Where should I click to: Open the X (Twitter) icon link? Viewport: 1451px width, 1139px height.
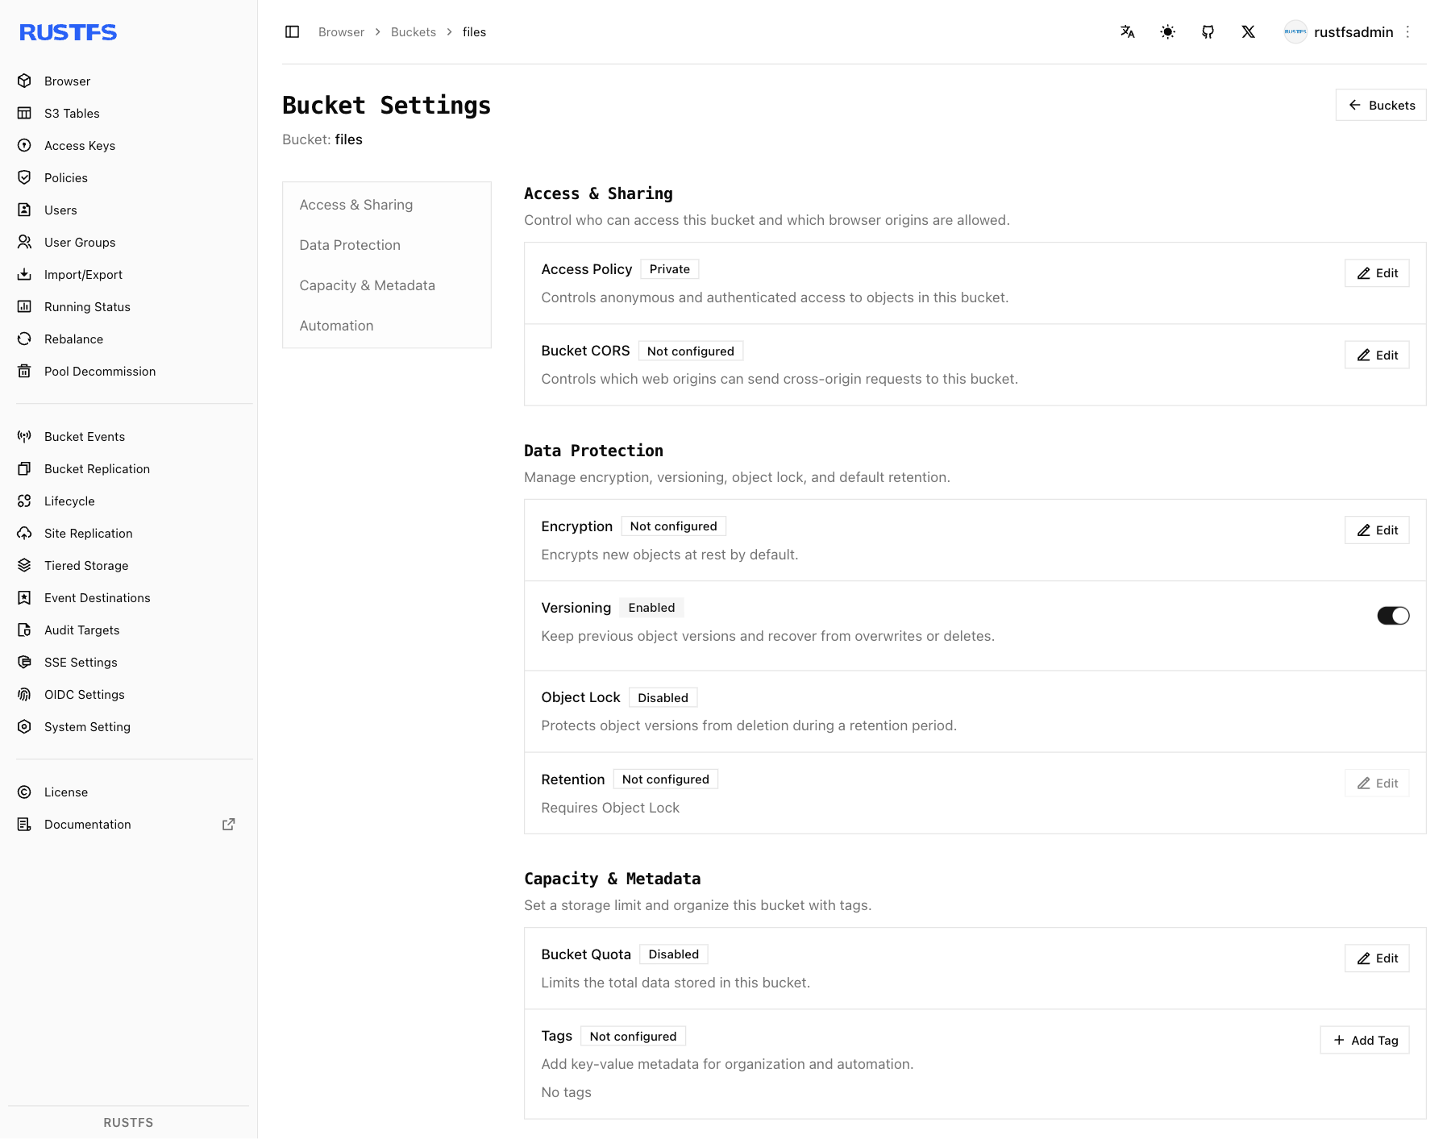(1249, 32)
